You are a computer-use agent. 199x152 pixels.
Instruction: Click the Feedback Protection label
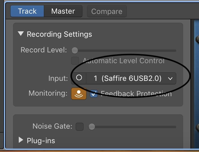[136, 94]
